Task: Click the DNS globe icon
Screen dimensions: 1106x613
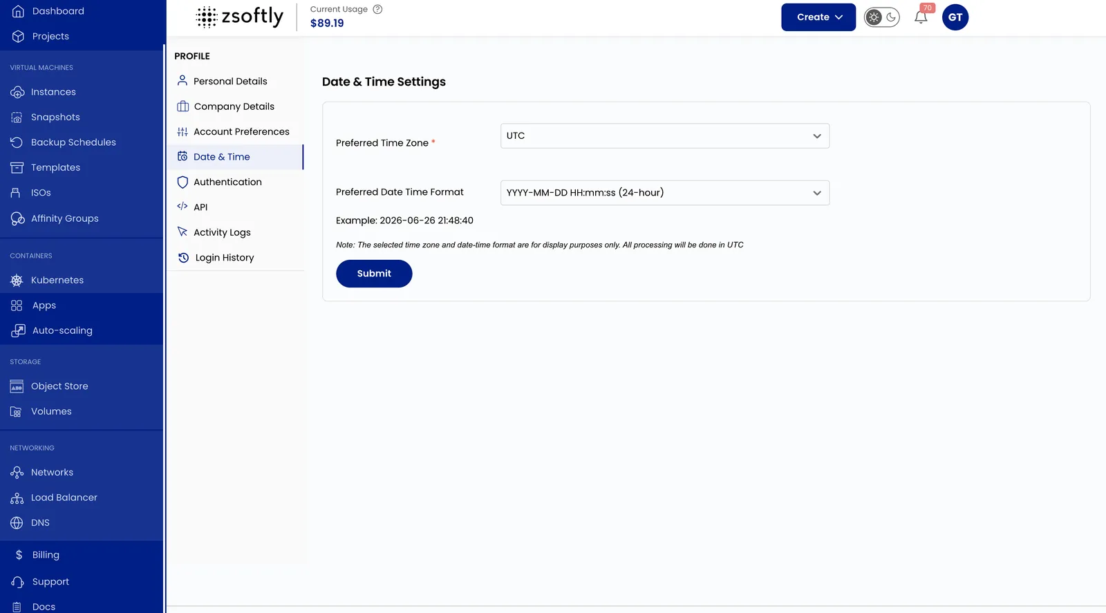Action: 17,523
